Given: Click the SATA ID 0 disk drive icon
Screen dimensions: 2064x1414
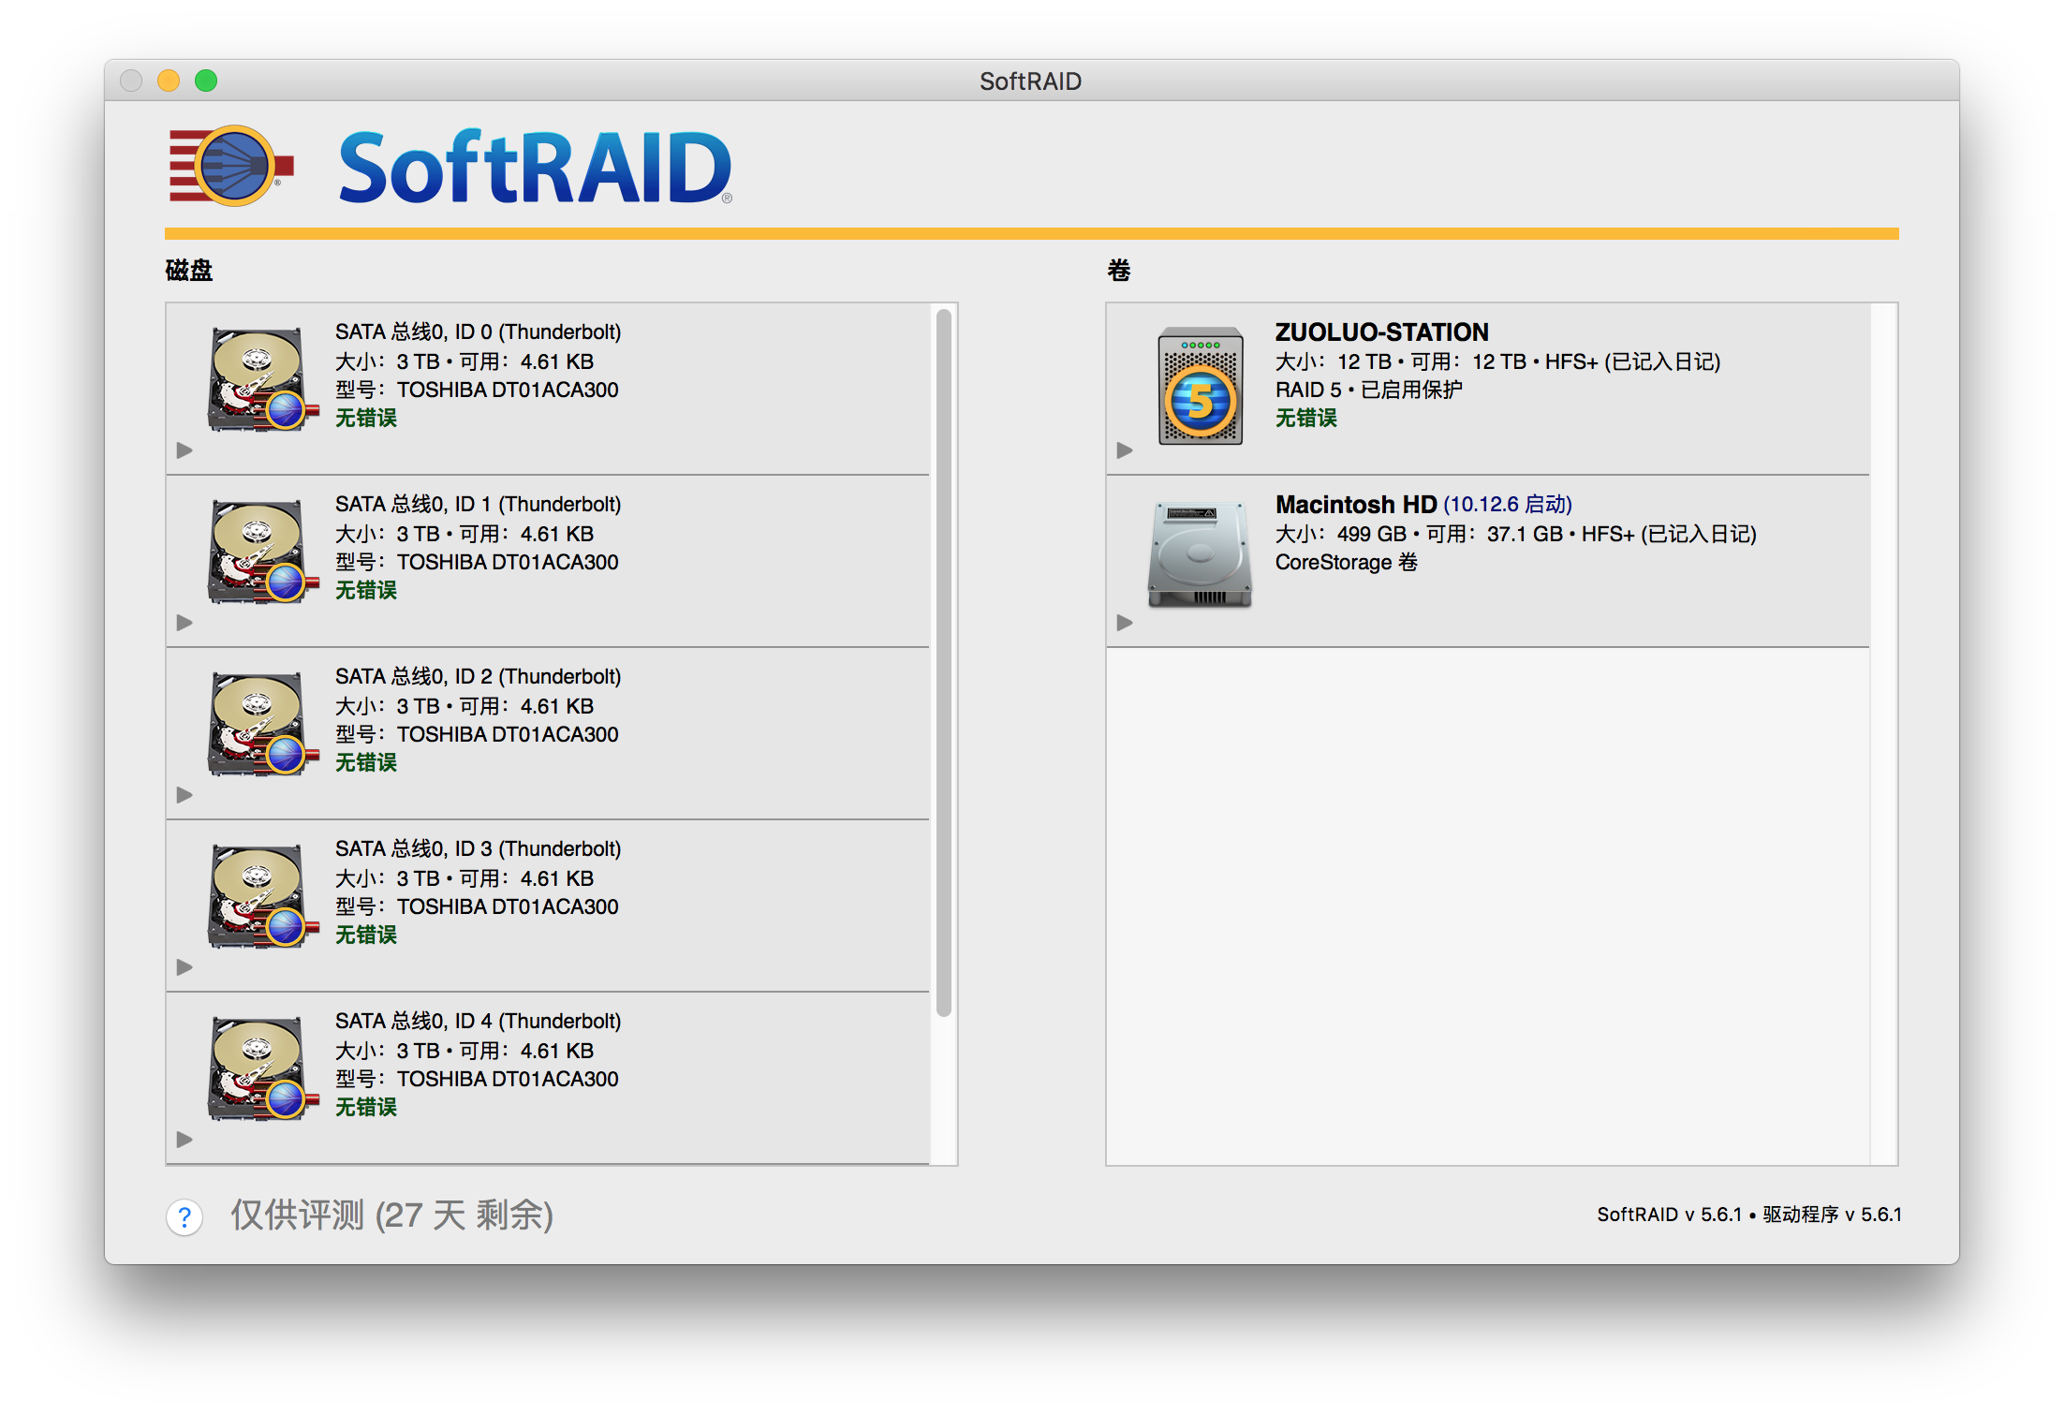Looking at the screenshot, I should point(259,379).
